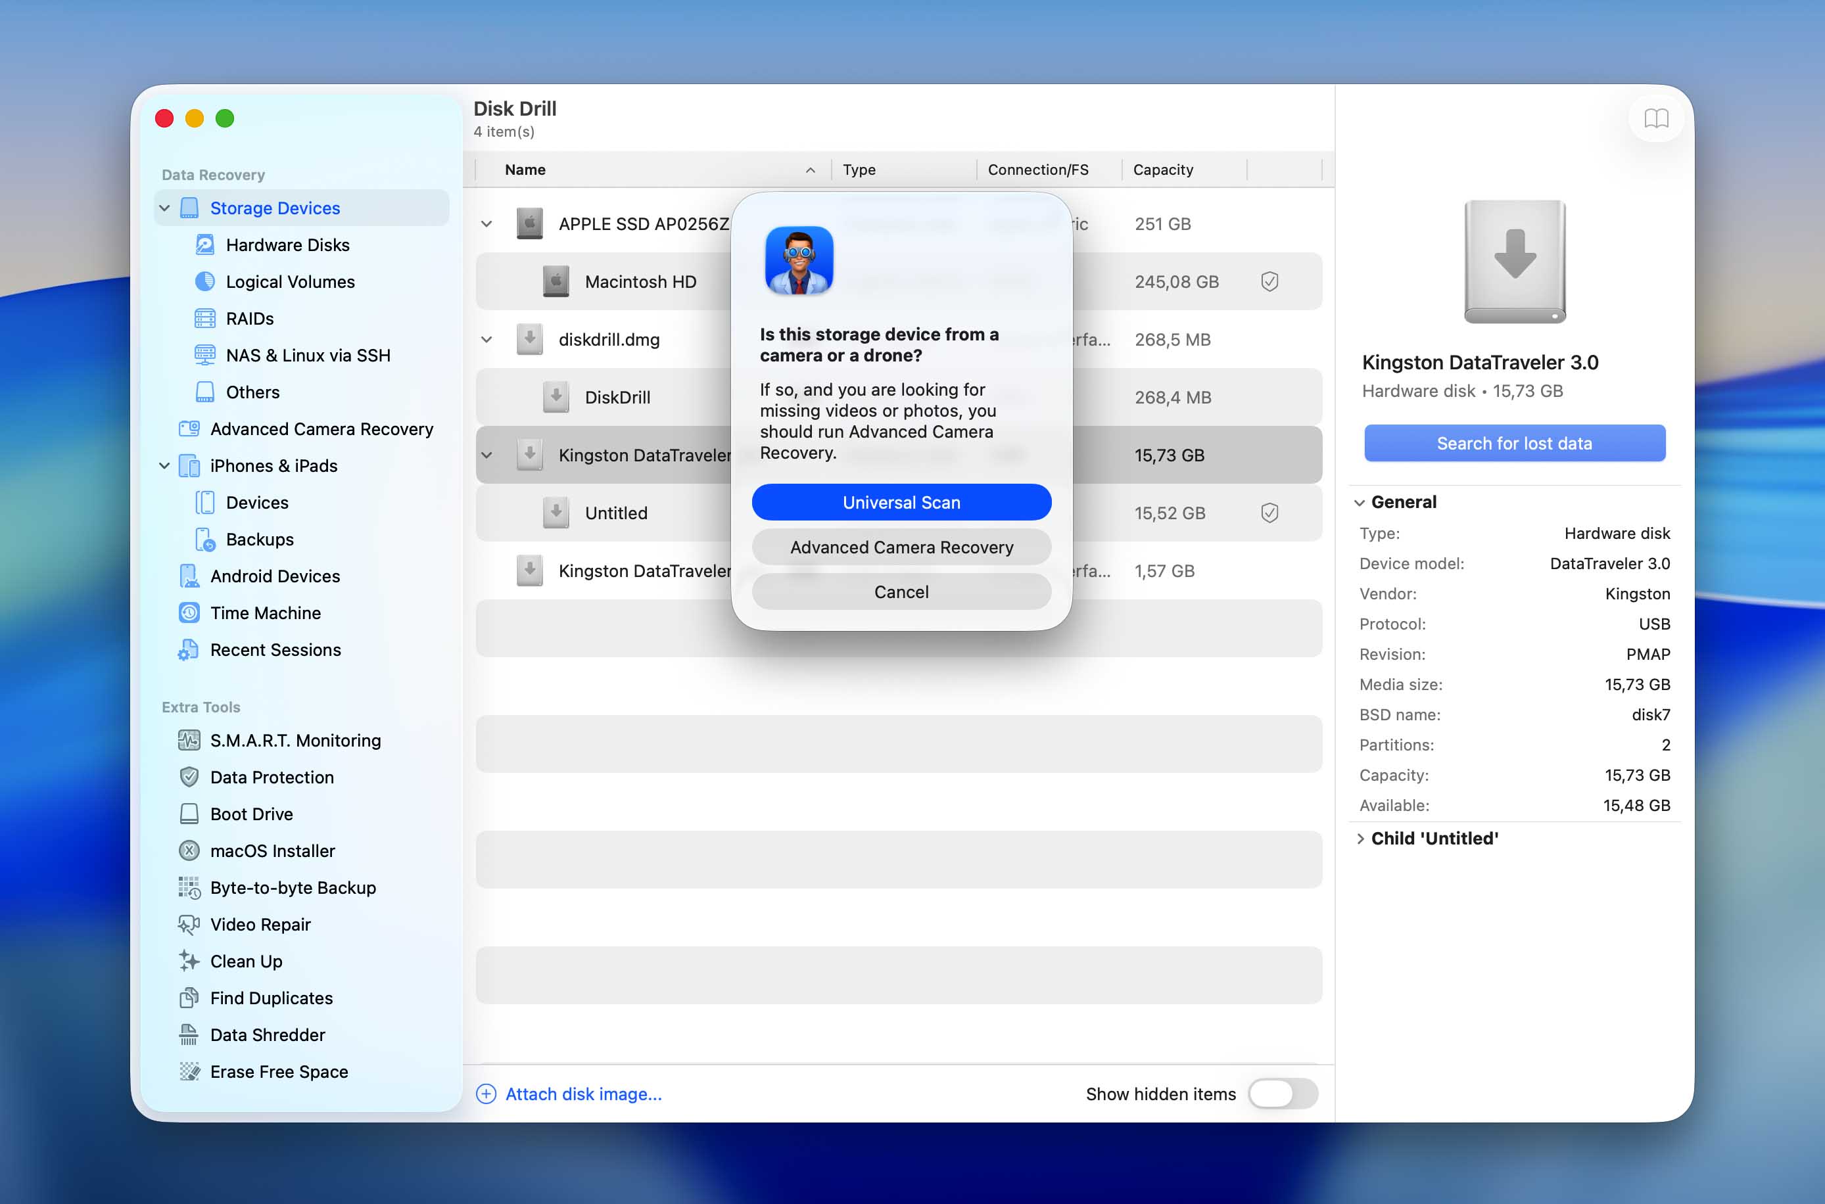This screenshot has width=1825, height=1204.
Task: Click the Clean Up sparkle icon
Action: (x=189, y=962)
